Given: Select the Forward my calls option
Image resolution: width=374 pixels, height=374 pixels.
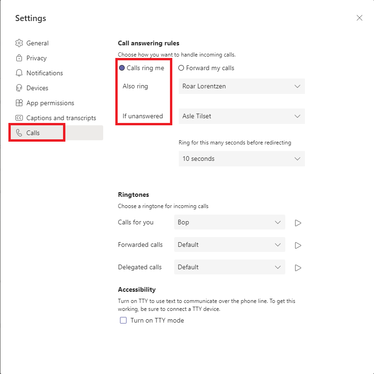Looking at the screenshot, I should tap(181, 68).
